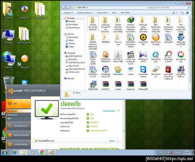Open Microsoft office 2010 Full folder
Viewport: 195px width, 162px height.
(x=143, y=24)
